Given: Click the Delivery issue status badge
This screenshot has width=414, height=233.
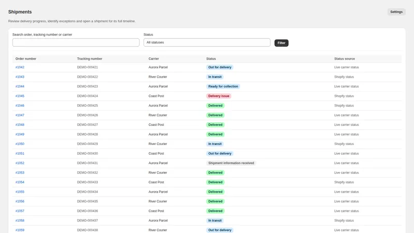Looking at the screenshot, I should click(x=218, y=96).
